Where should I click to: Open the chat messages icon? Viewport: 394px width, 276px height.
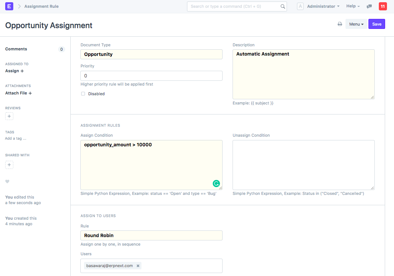click(369, 6)
